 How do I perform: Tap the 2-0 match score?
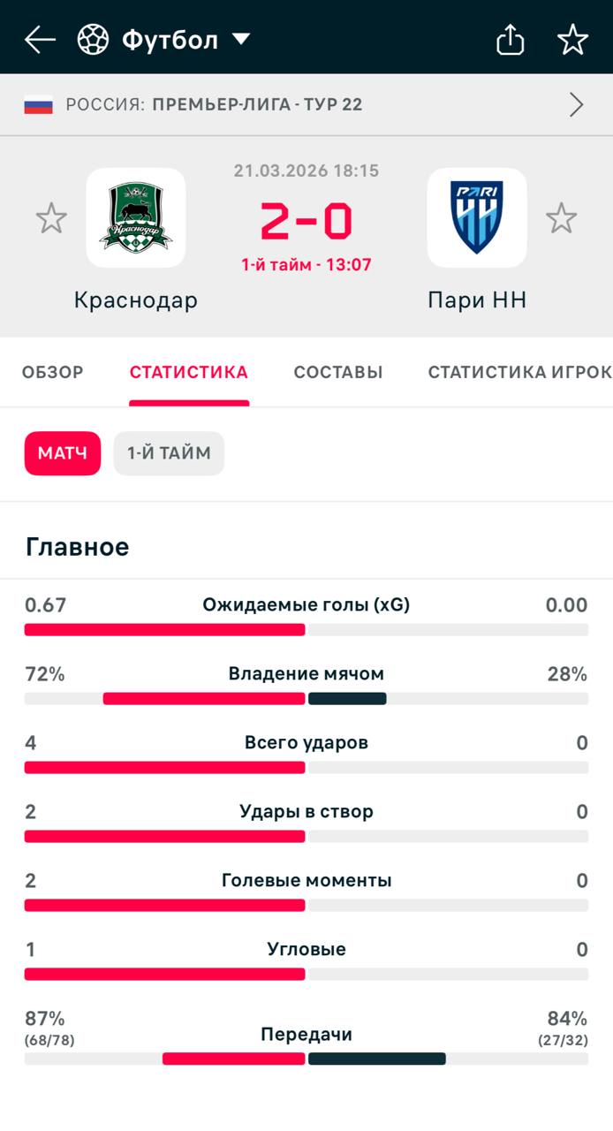[306, 221]
